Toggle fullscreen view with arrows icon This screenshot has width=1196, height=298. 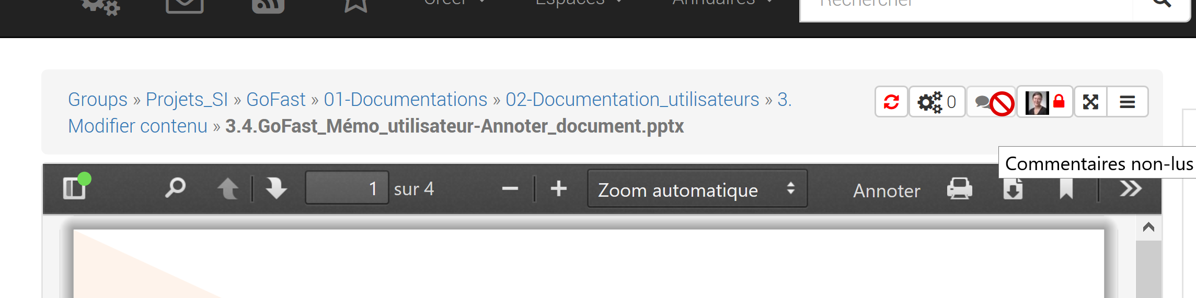(1090, 102)
